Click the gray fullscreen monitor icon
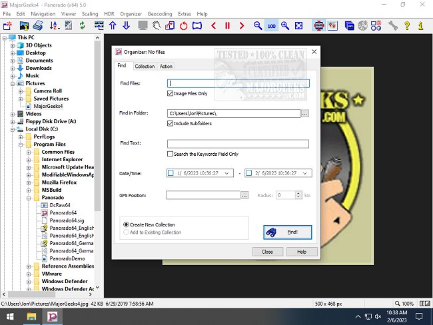 tap(143, 26)
